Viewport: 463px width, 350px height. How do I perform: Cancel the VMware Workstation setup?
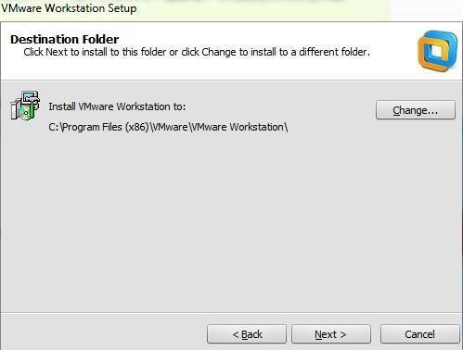pos(419,334)
